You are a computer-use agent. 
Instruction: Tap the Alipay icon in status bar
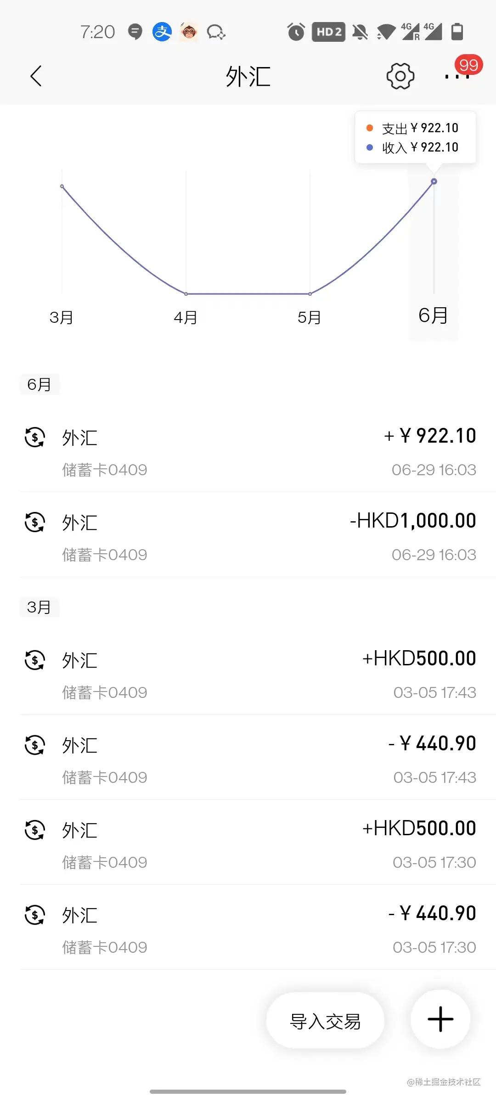(x=162, y=32)
